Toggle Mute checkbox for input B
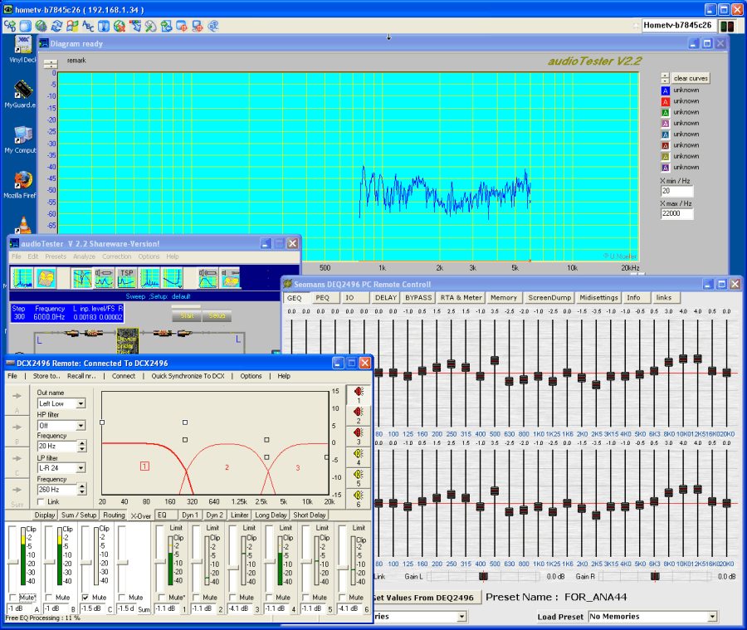The image size is (747, 630). point(49,597)
